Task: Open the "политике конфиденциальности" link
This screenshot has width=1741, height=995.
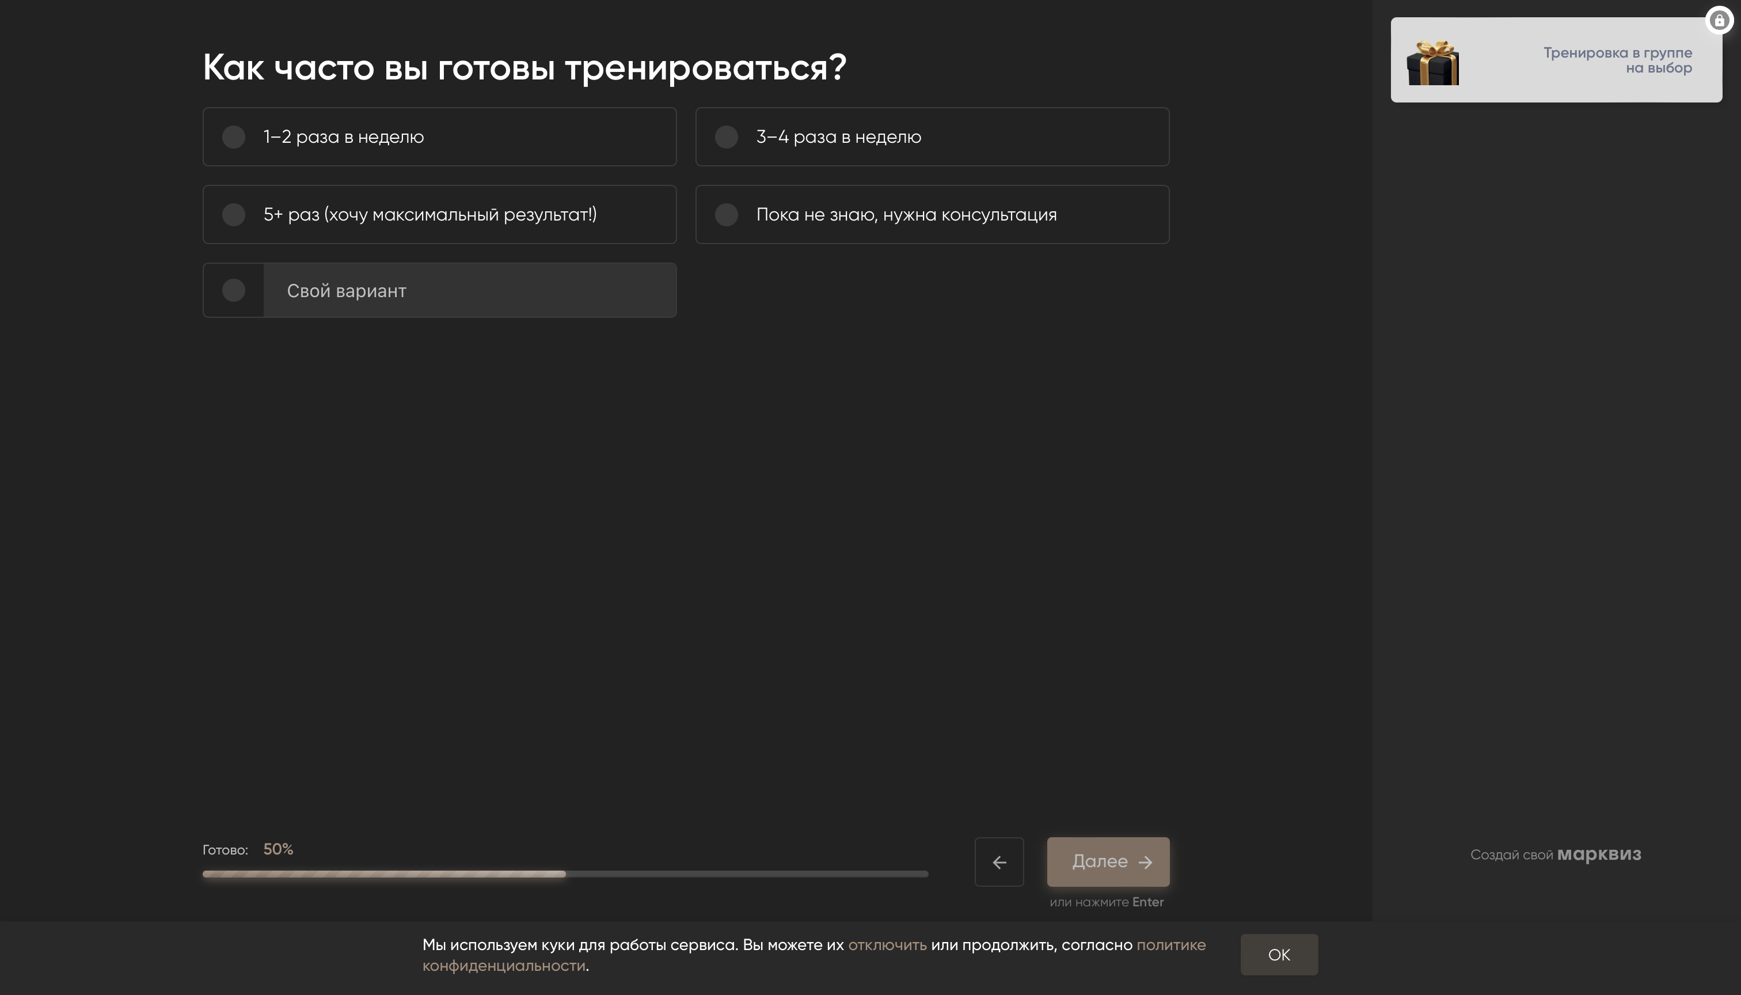Action: pyautogui.click(x=1171, y=945)
